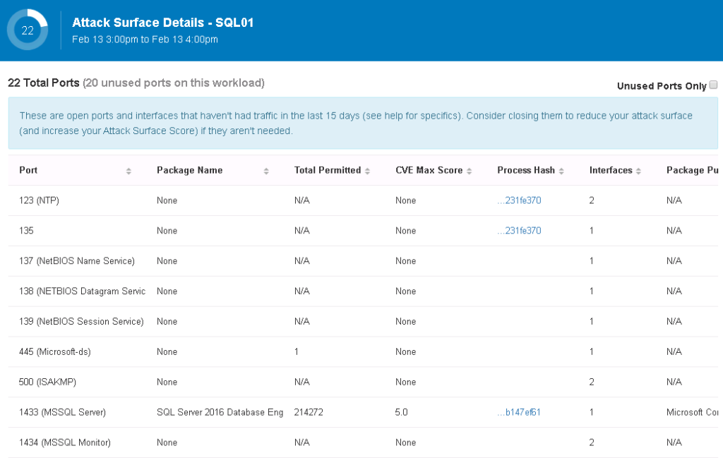
Task: Click SQL Server 2016 Database Engine package name
Action: coord(220,412)
